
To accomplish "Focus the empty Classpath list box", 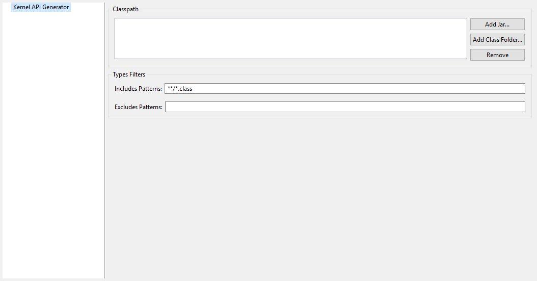I will pyautogui.click(x=290, y=39).
